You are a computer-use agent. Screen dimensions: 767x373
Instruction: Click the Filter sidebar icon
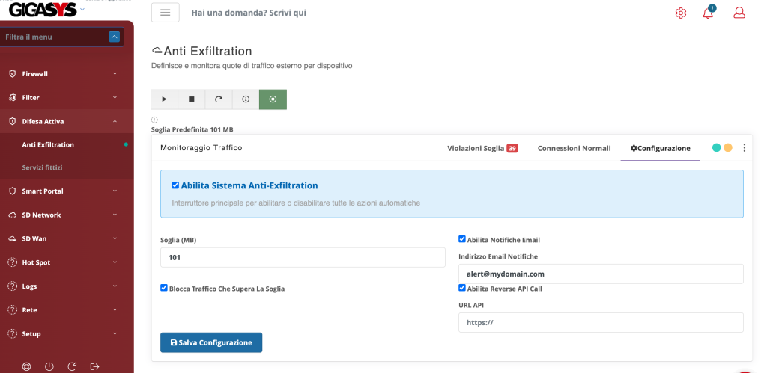[13, 98]
